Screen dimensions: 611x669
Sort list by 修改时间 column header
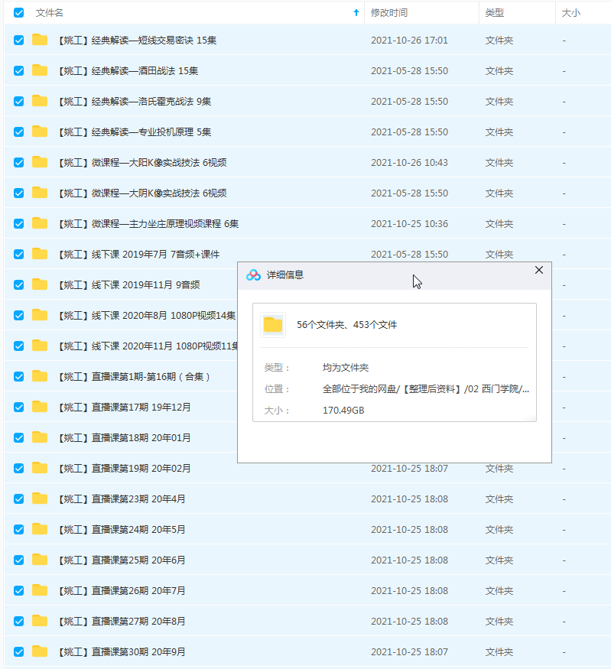pyautogui.click(x=389, y=13)
